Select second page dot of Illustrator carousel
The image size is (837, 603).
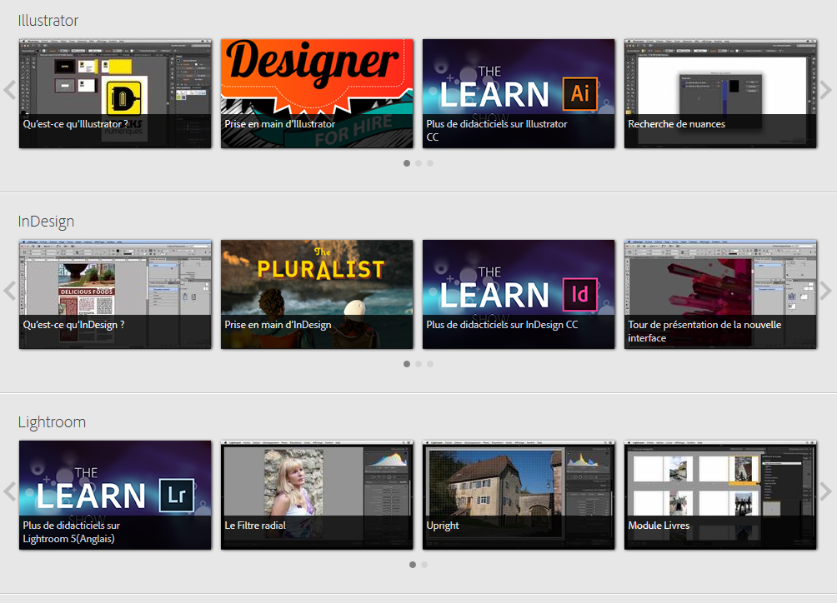418,163
